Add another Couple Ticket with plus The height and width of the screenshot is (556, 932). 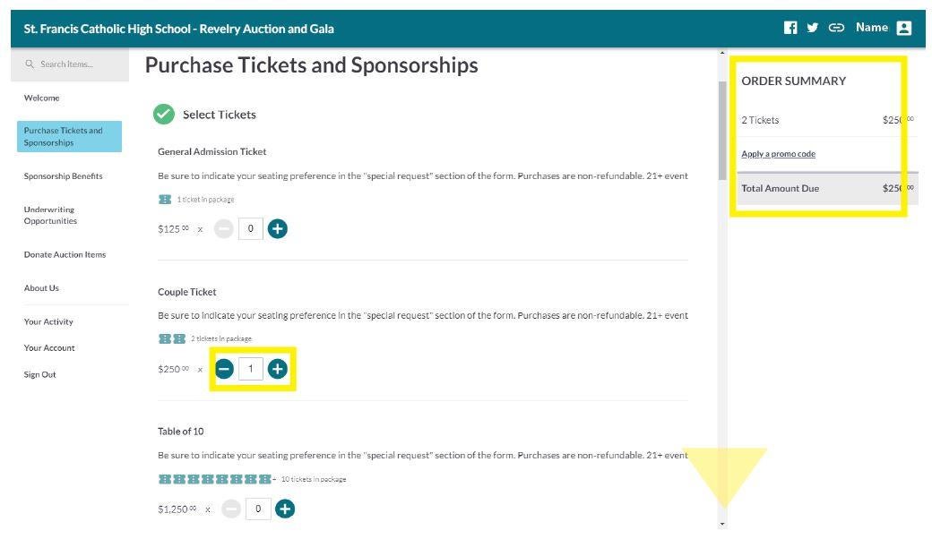coord(278,369)
